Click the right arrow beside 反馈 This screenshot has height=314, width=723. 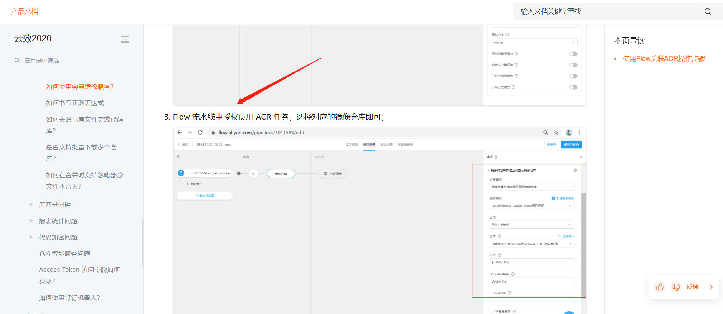click(x=711, y=287)
